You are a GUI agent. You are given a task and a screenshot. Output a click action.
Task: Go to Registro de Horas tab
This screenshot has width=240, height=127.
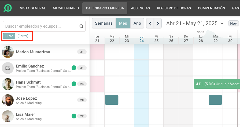pyautogui.click(x=174, y=8)
